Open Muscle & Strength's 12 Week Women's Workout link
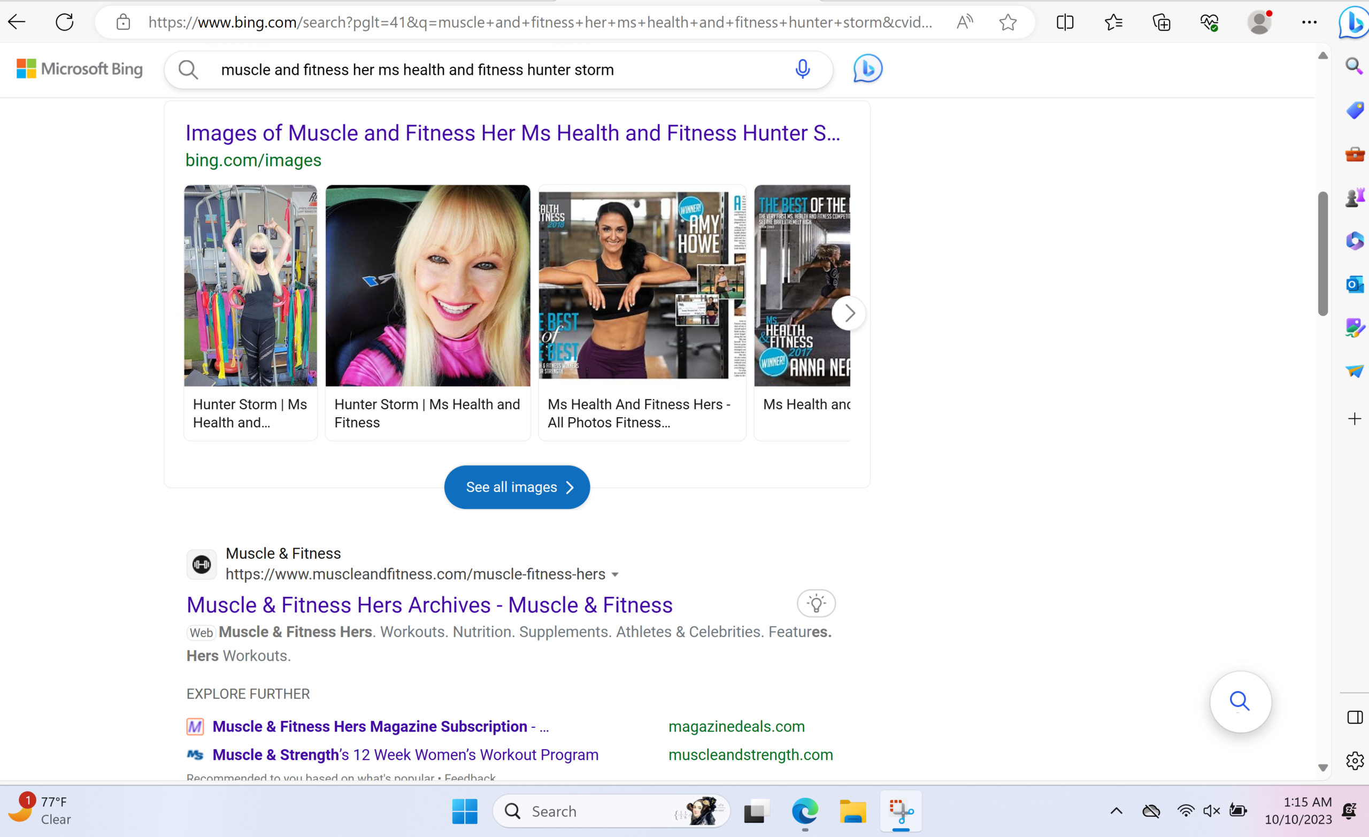Viewport: 1369px width, 837px height. pyautogui.click(x=405, y=755)
